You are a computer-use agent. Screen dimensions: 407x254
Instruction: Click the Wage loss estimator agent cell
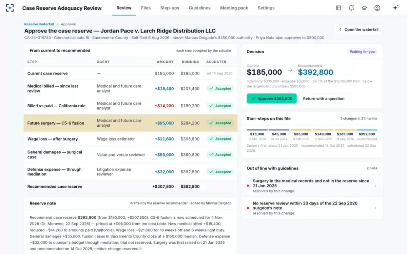coord(116,139)
